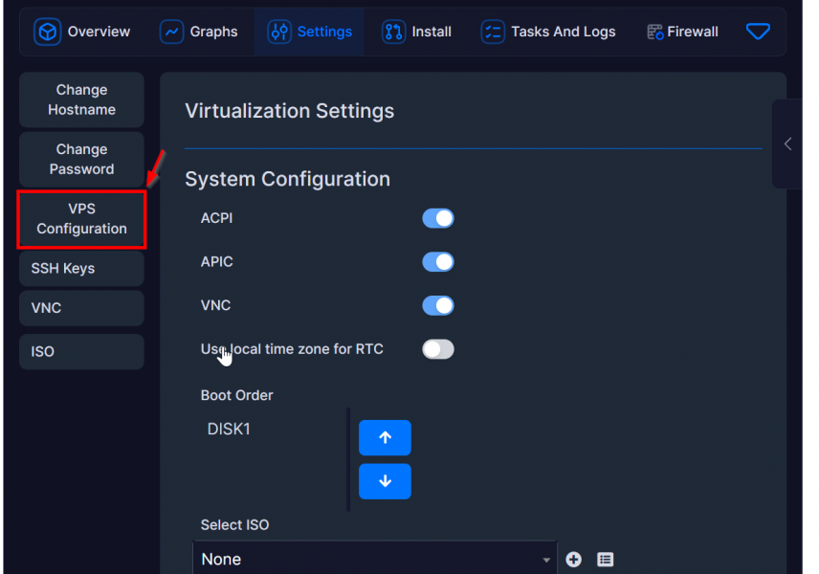
Task: Switch to the ISO sidebar section
Action: coord(81,351)
